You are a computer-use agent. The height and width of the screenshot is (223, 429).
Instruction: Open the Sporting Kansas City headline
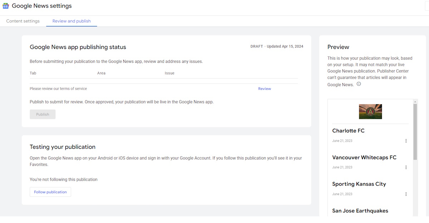click(x=359, y=184)
